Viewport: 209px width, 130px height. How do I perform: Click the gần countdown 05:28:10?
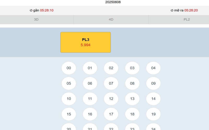(47, 10)
